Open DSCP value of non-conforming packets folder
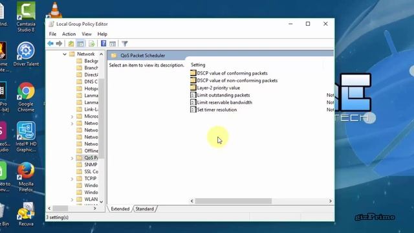This screenshot has width=414, height=233. pos(234,80)
